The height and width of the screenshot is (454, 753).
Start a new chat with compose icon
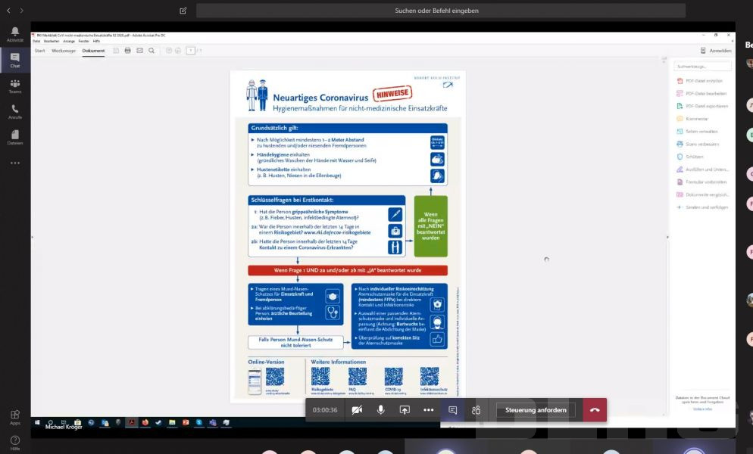pyautogui.click(x=183, y=11)
